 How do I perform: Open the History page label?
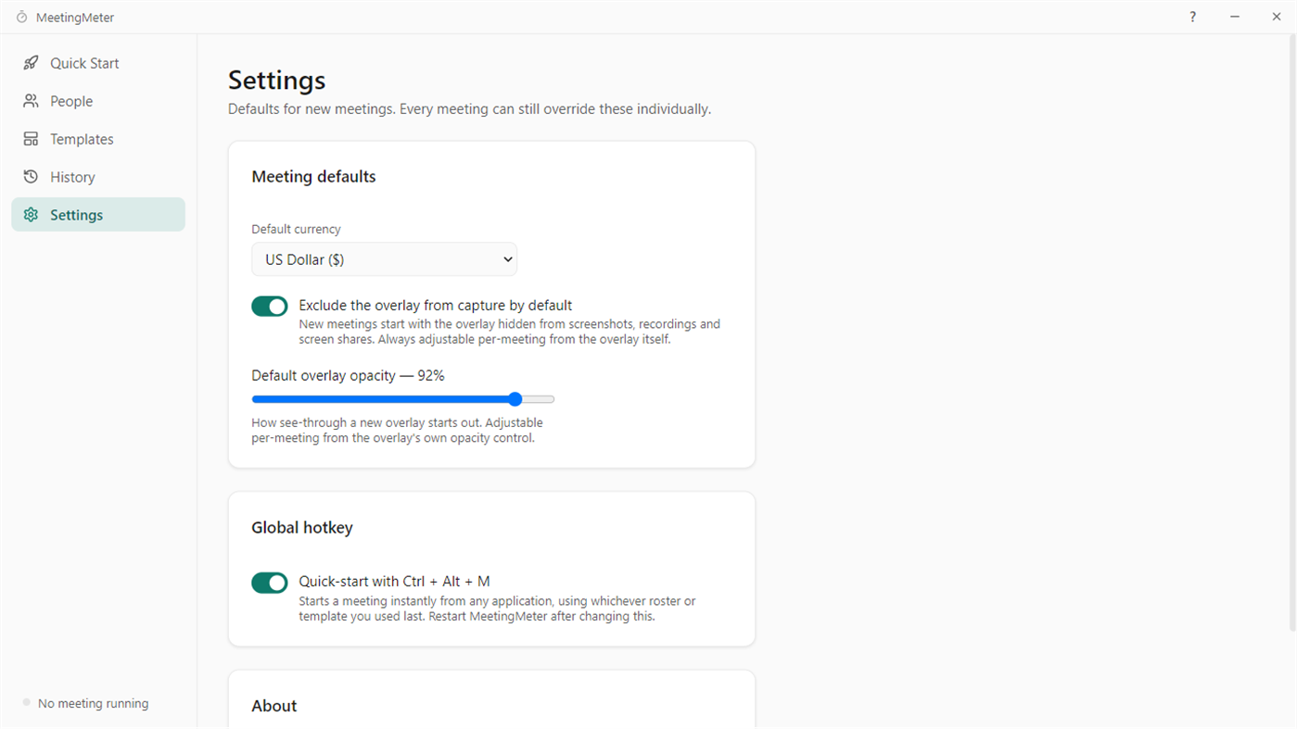click(x=72, y=177)
